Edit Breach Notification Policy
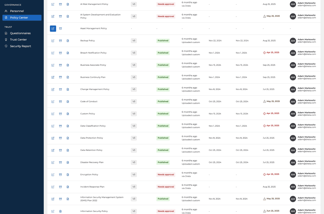The height and width of the screenshot is (214, 324). click(x=53, y=53)
